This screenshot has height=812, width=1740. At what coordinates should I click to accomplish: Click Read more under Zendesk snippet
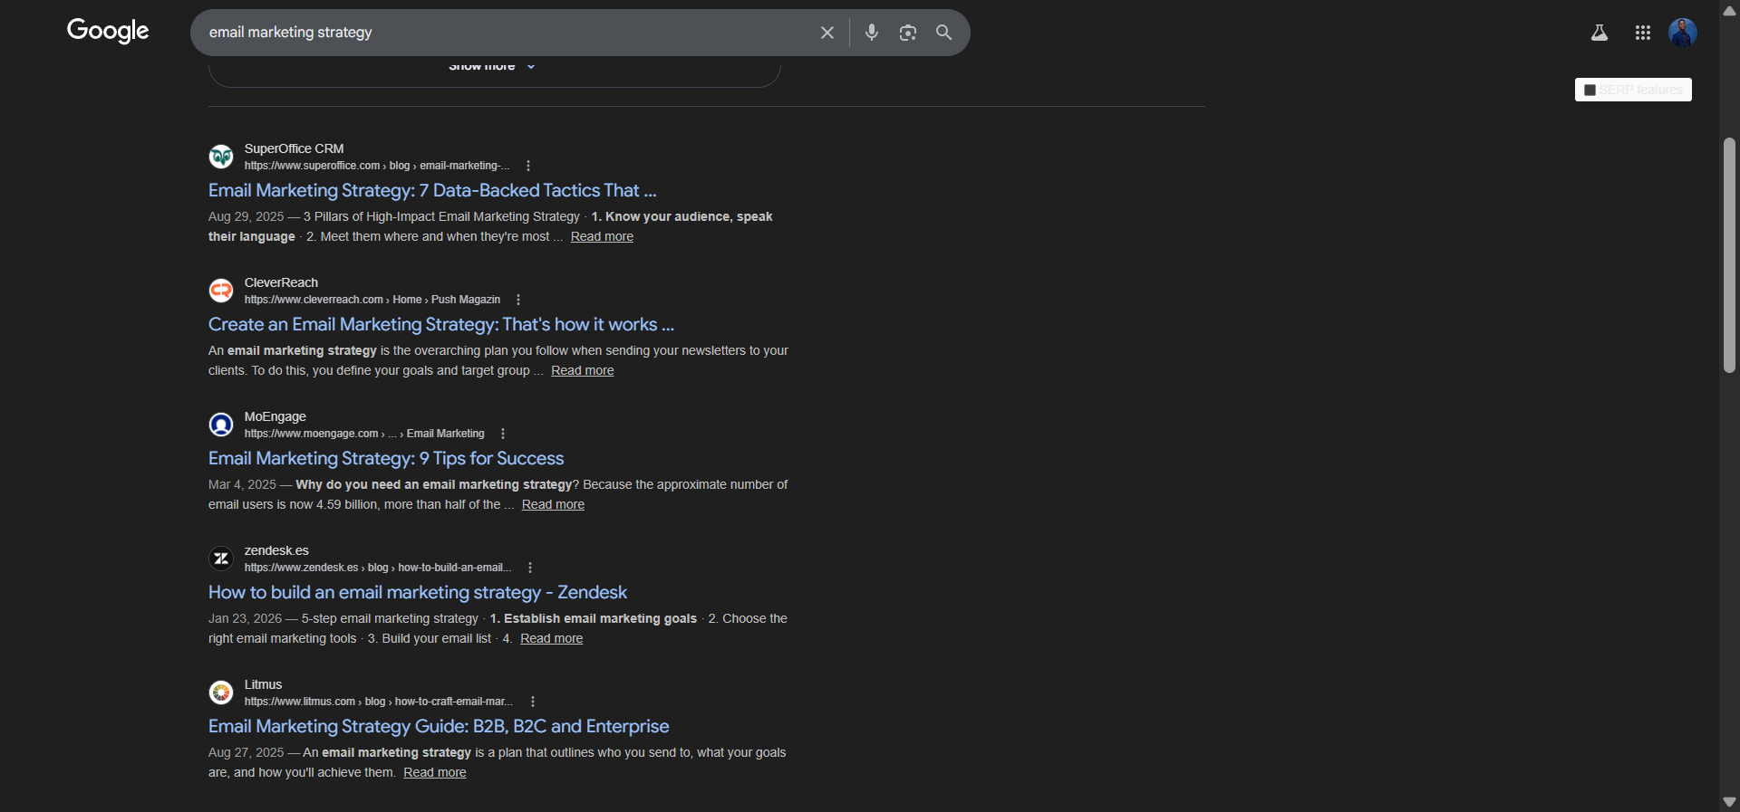(x=552, y=638)
